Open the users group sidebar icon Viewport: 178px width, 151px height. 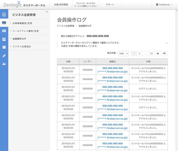coord(4,64)
